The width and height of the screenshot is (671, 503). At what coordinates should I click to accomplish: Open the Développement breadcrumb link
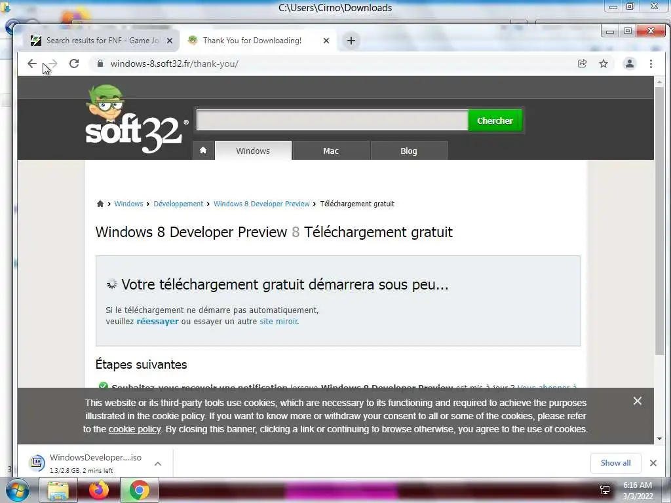178,204
